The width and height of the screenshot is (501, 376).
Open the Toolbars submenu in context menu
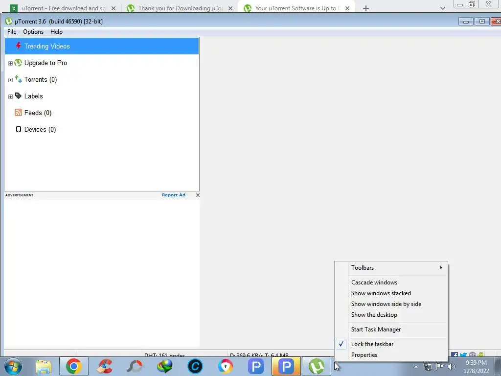[x=391, y=268]
